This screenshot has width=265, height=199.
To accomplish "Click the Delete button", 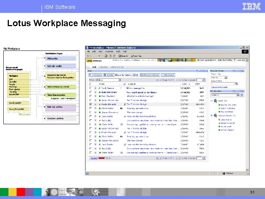I will coord(109,75).
